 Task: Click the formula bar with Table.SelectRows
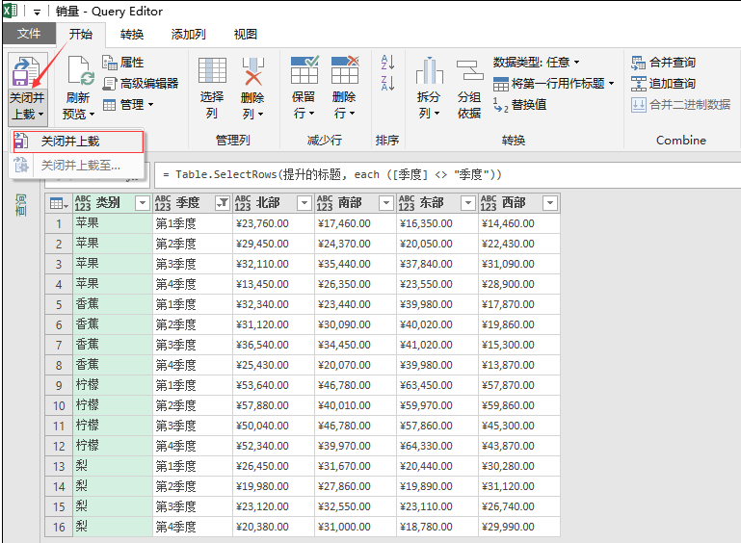point(447,175)
